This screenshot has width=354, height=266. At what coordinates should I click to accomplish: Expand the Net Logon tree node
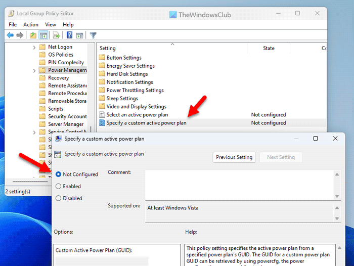click(x=34, y=47)
